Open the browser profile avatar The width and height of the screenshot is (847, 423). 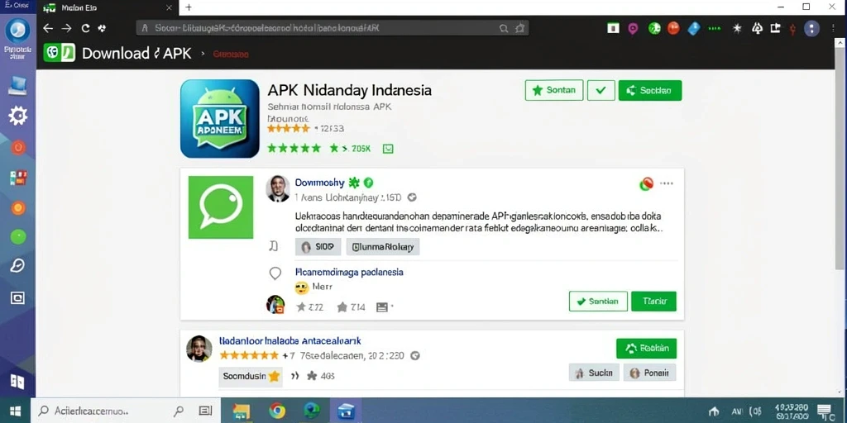point(811,29)
